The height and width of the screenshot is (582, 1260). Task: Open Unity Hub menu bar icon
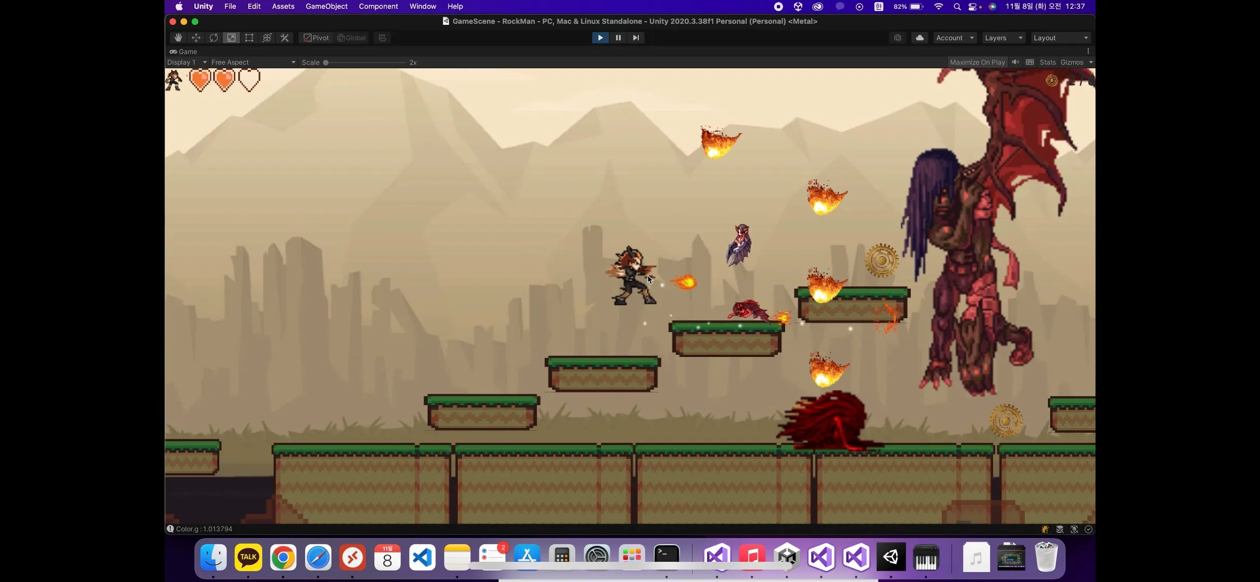pos(798,7)
